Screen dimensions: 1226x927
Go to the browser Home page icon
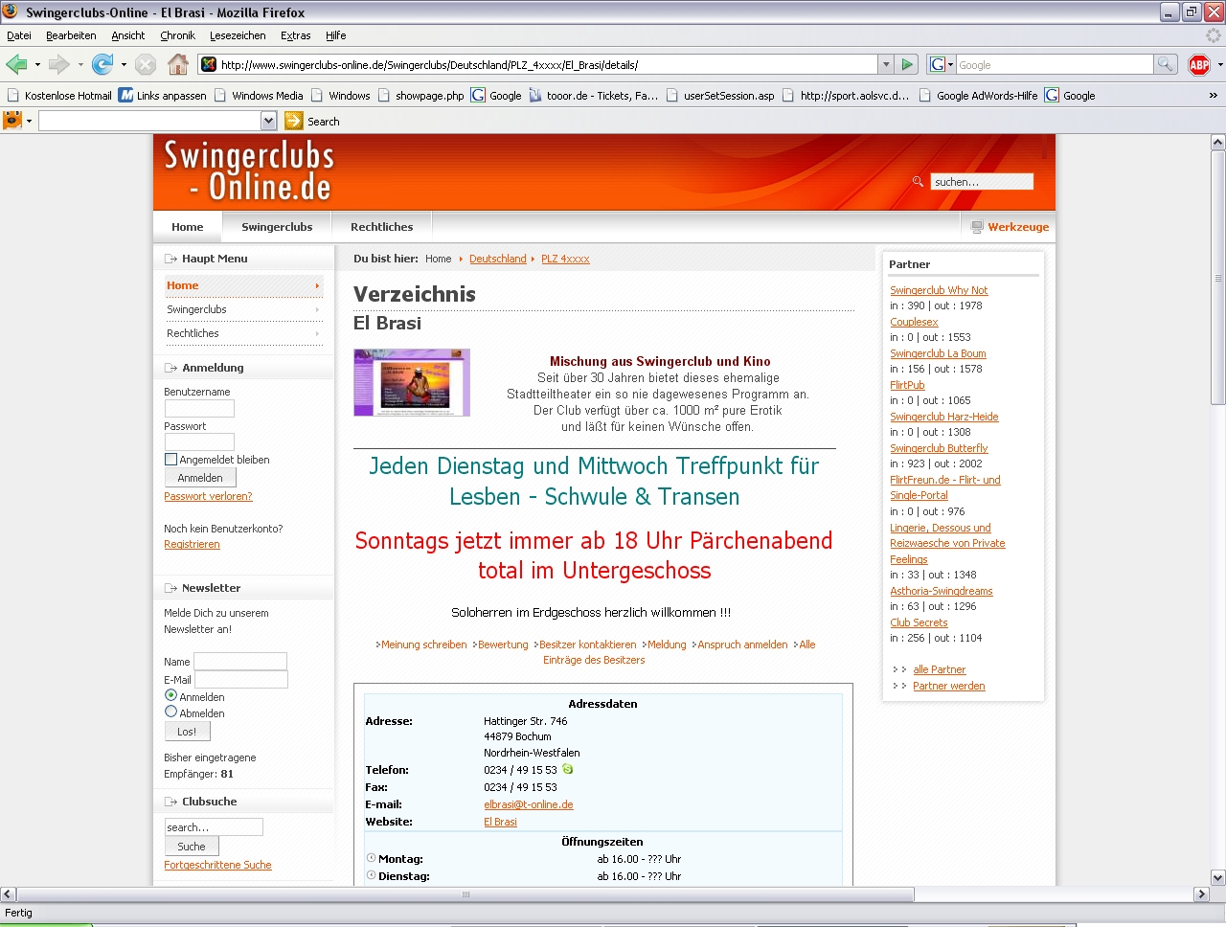pyautogui.click(x=178, y=64)
